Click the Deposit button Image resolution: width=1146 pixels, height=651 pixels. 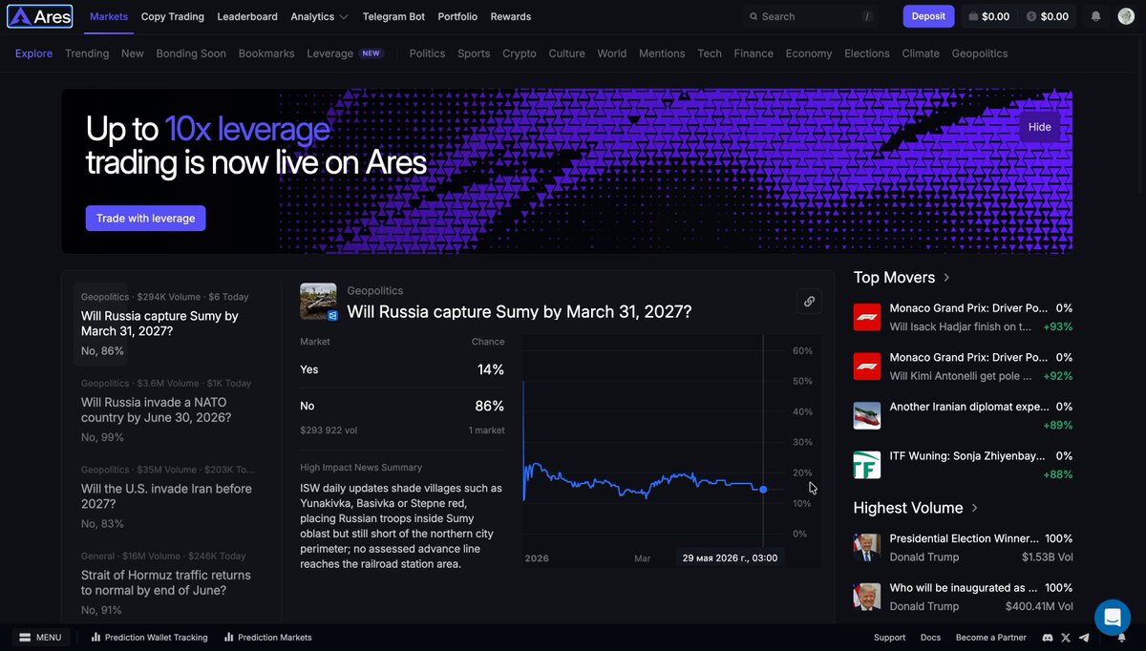click(928, 16)
